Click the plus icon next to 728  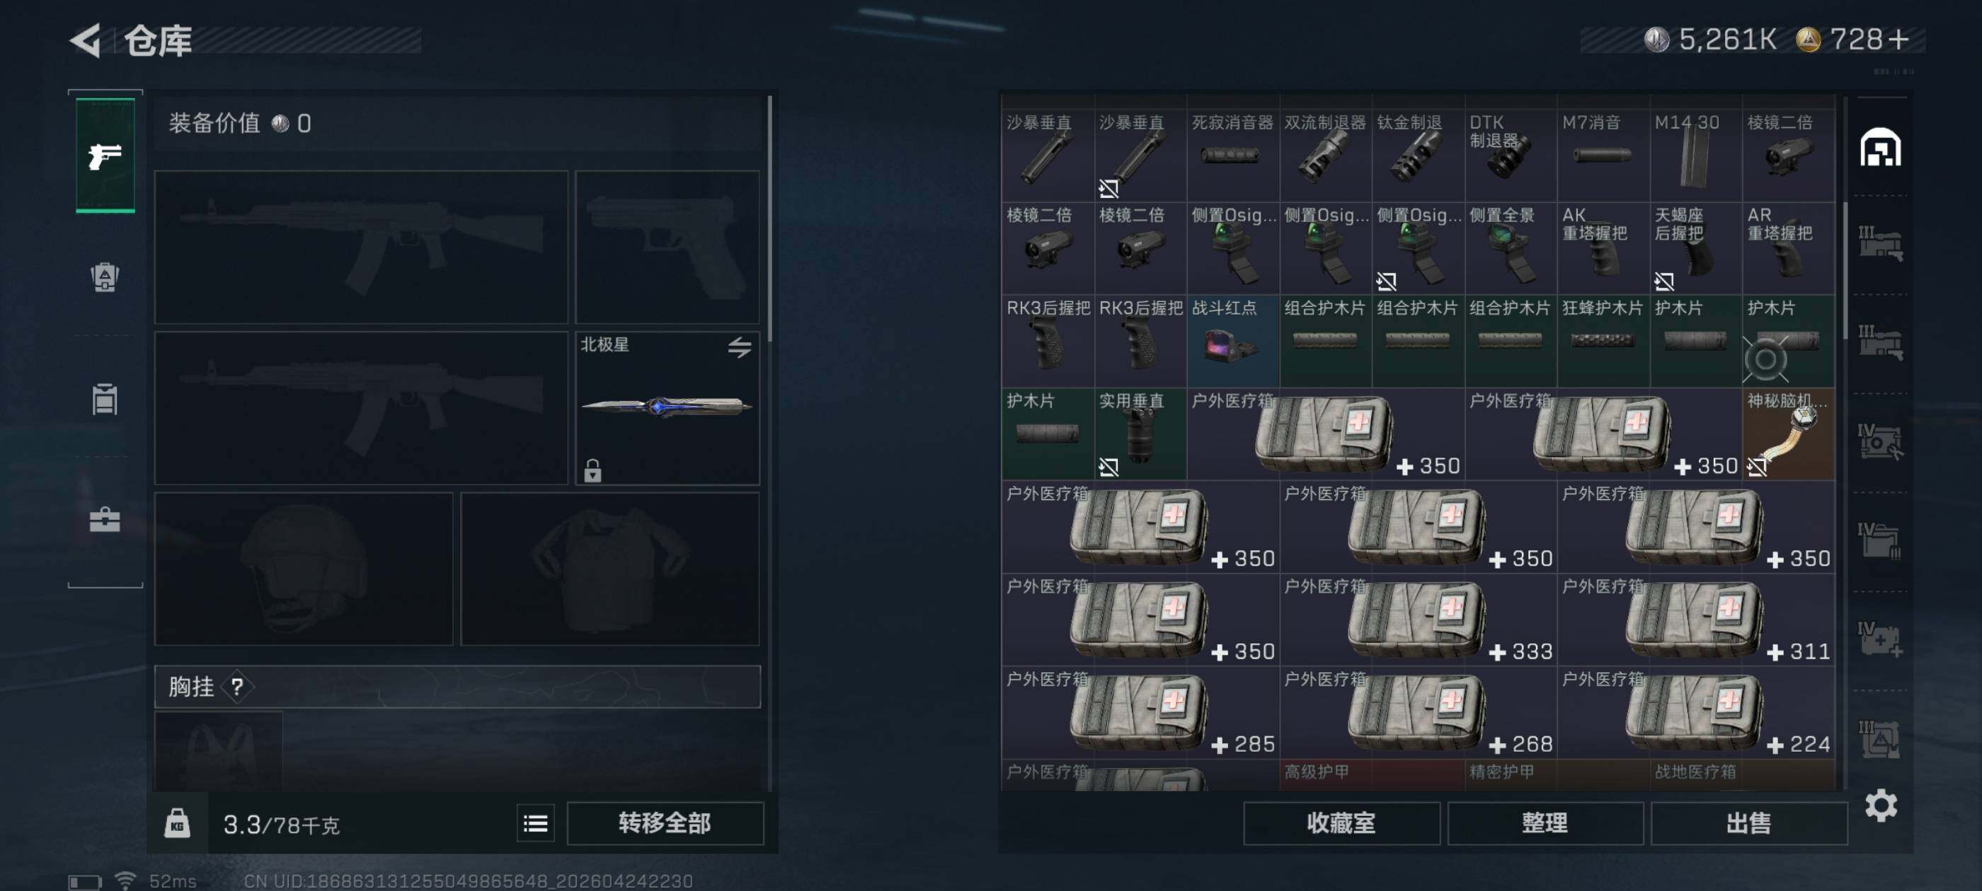point(1899,39)
